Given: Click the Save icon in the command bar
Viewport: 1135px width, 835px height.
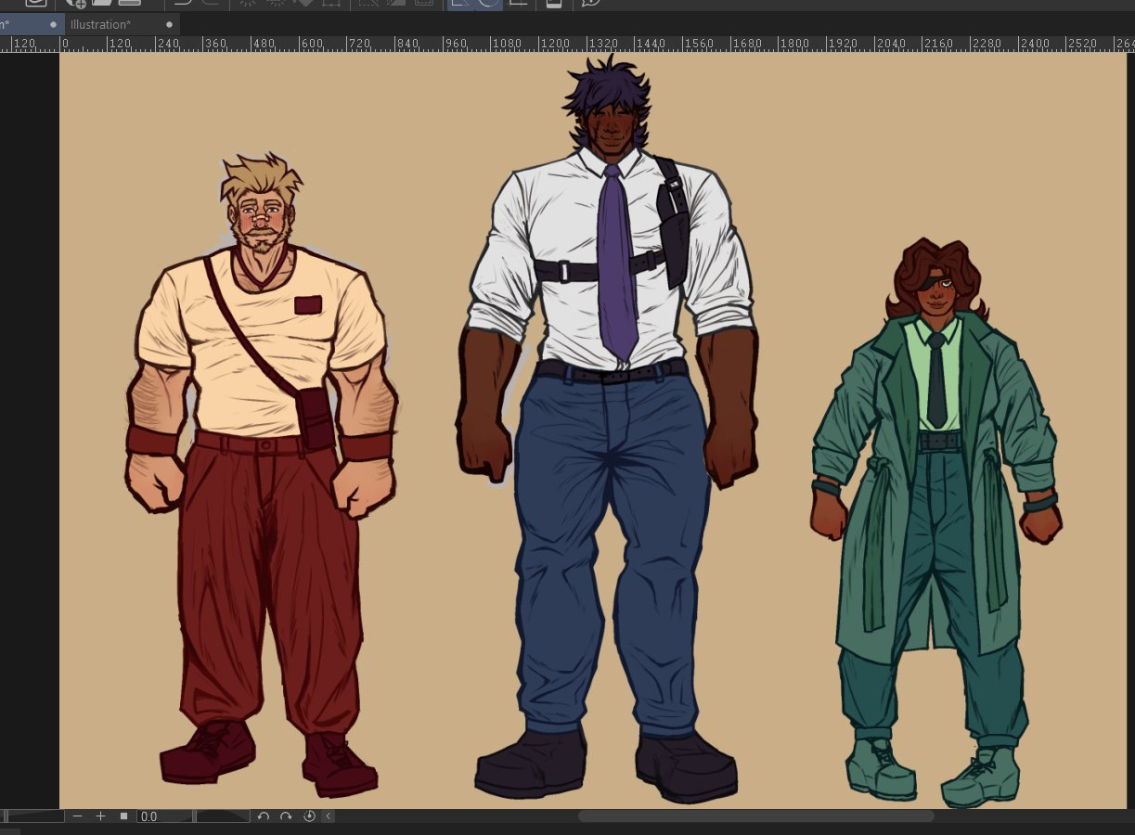Looking at the screenshot, I should point(129,3).
